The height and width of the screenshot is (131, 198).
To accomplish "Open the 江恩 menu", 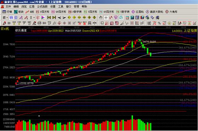I will click(x=32, y=7).
